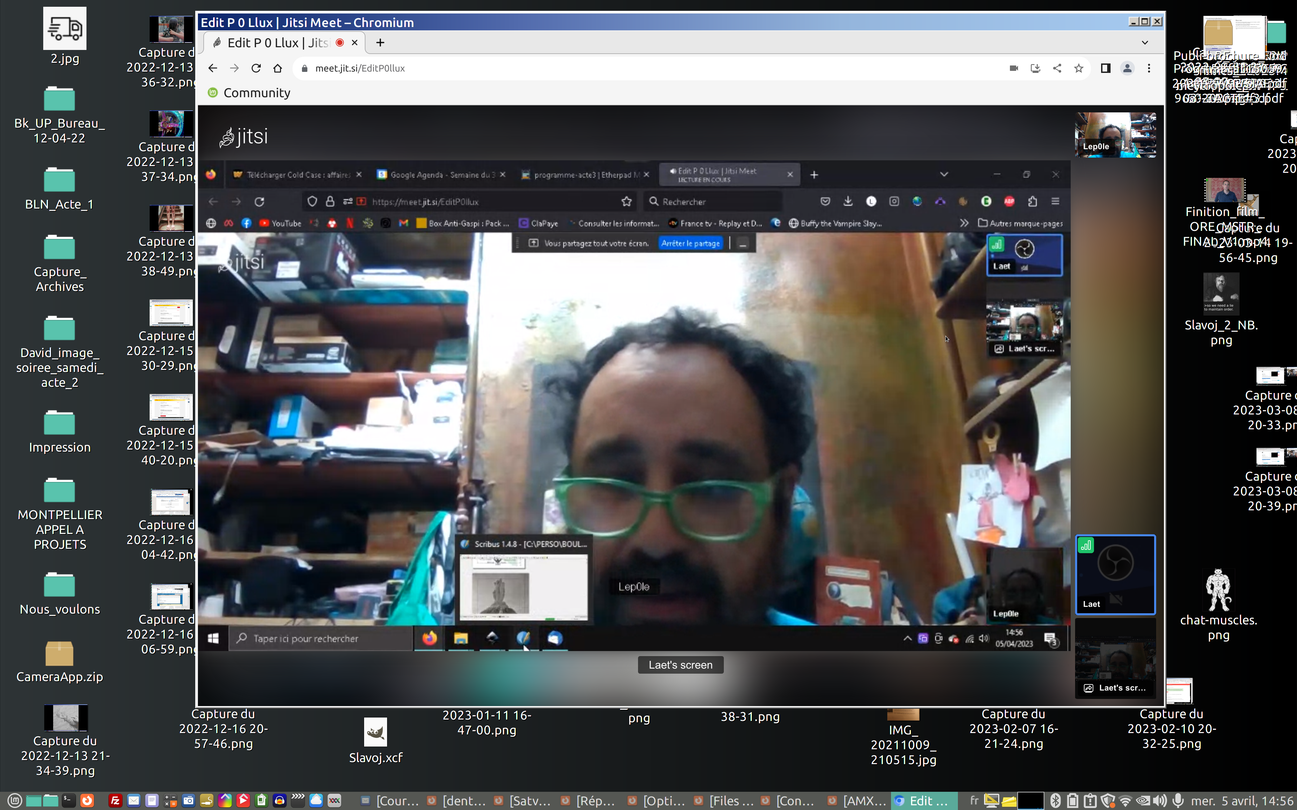Toggle the bookmark star for this page
Image resolution: width=1297 pixels, height=810 pixels.
coord(1078,68)
